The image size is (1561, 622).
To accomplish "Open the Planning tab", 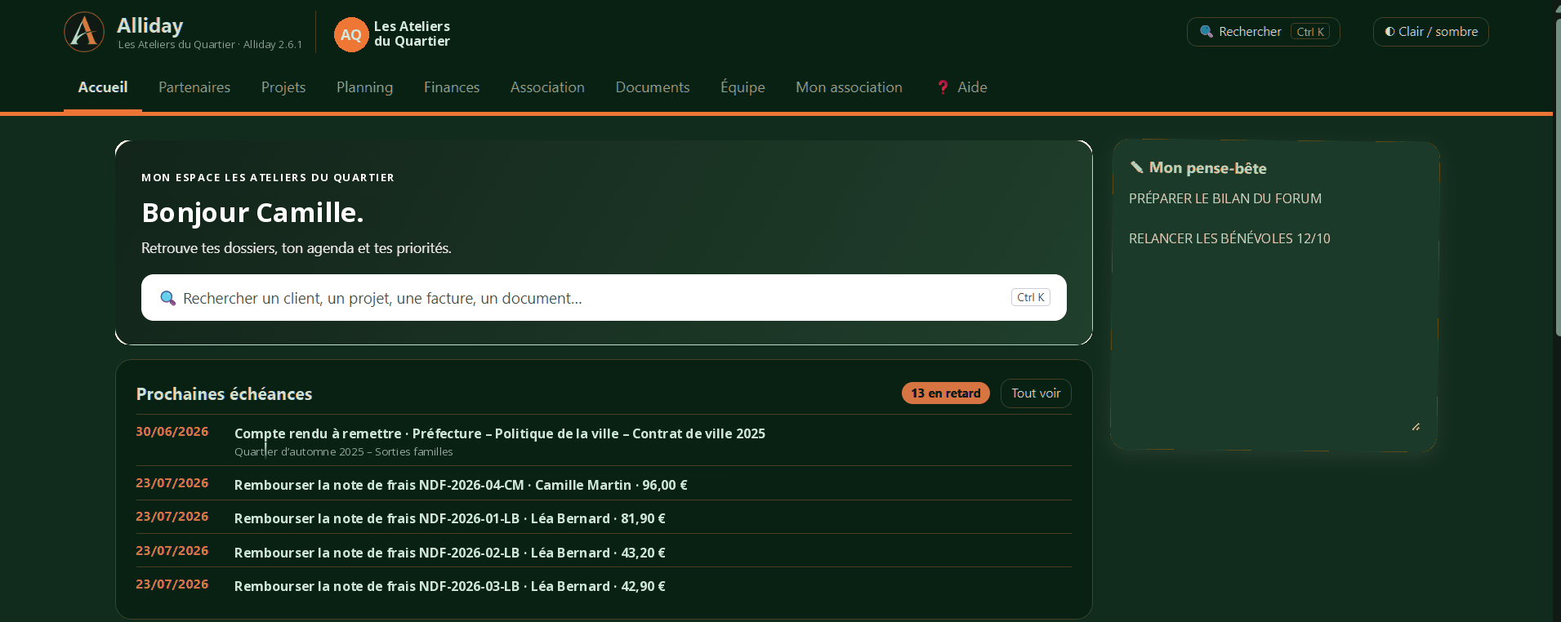I will click(x=364, y=87).
